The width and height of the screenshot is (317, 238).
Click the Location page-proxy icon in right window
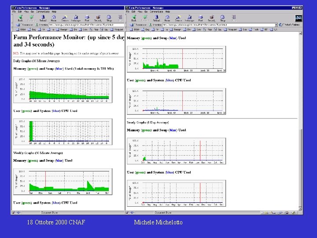[x=150, y=25]
